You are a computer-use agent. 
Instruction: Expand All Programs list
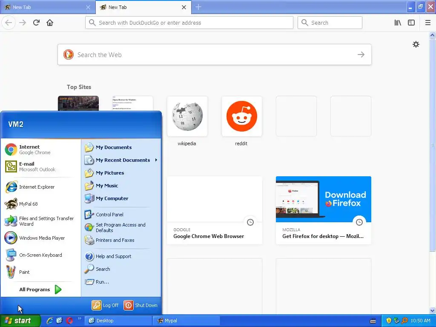(x=40, y=290)
